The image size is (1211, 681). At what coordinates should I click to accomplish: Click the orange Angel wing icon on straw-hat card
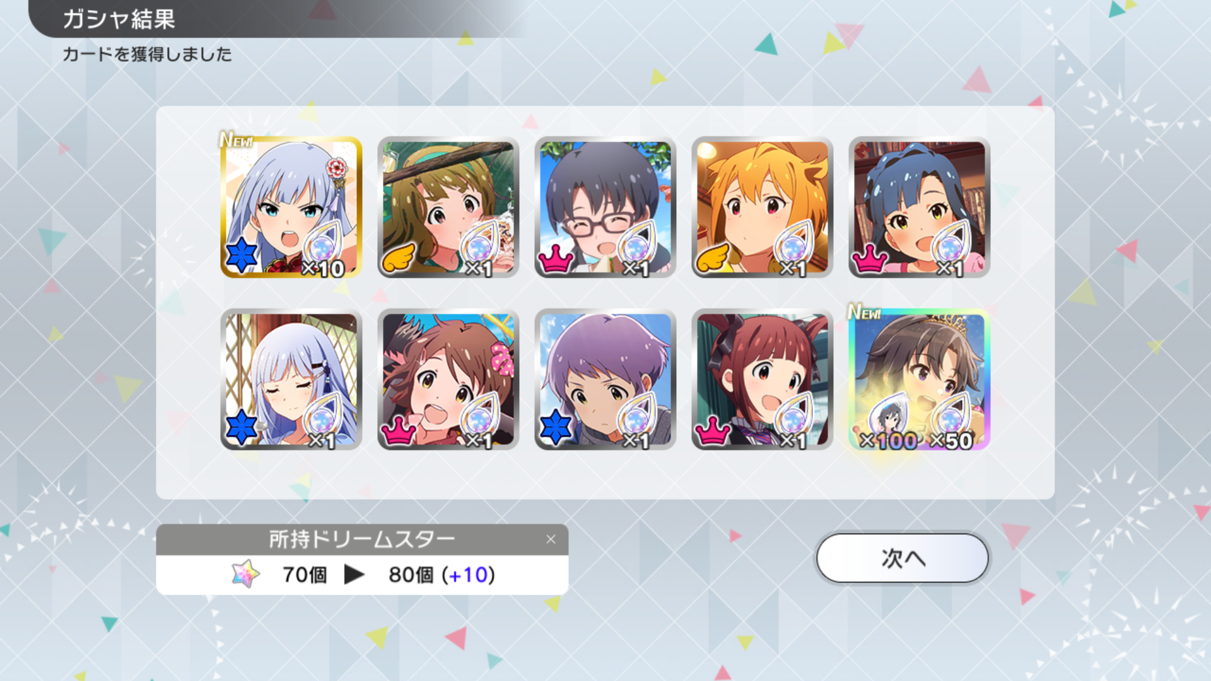pos(399,257)
